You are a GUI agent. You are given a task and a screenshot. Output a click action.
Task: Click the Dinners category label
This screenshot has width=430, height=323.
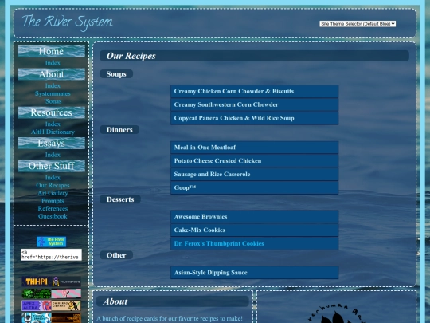[119, 130]
